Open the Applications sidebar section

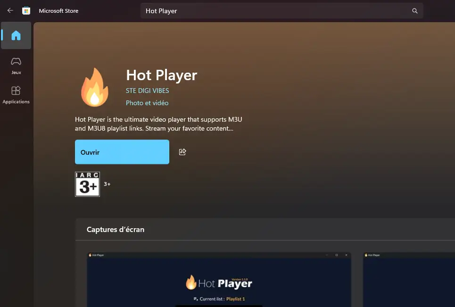(x=16, y=95)
